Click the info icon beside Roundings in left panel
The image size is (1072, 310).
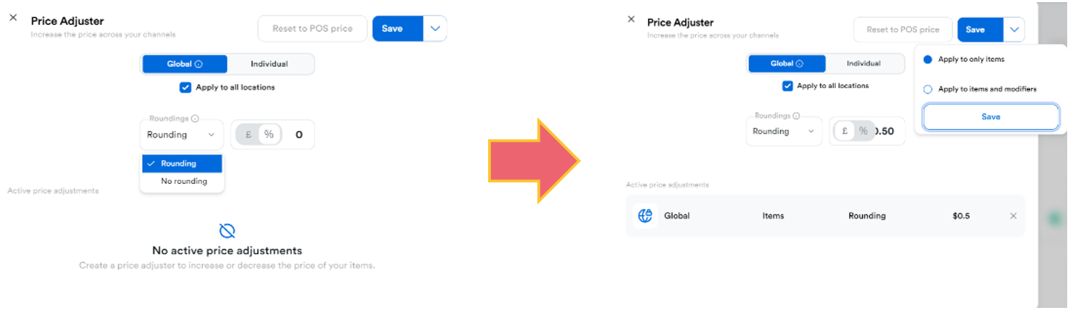click(196, 118)
